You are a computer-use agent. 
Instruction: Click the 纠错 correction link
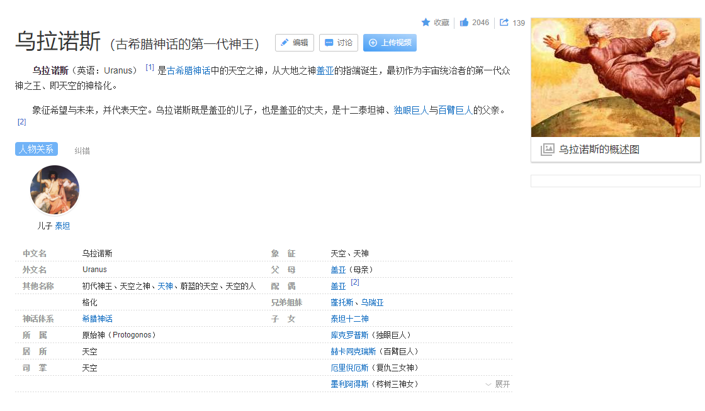point(82,151)
